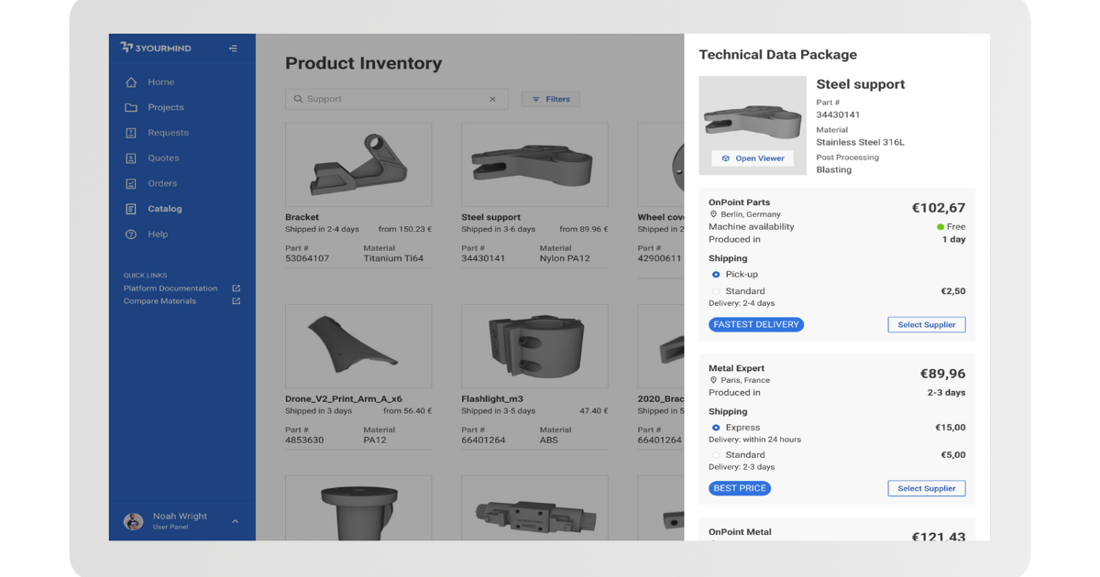Expand the Noah Wright user panel

click(x=235, y=520)
